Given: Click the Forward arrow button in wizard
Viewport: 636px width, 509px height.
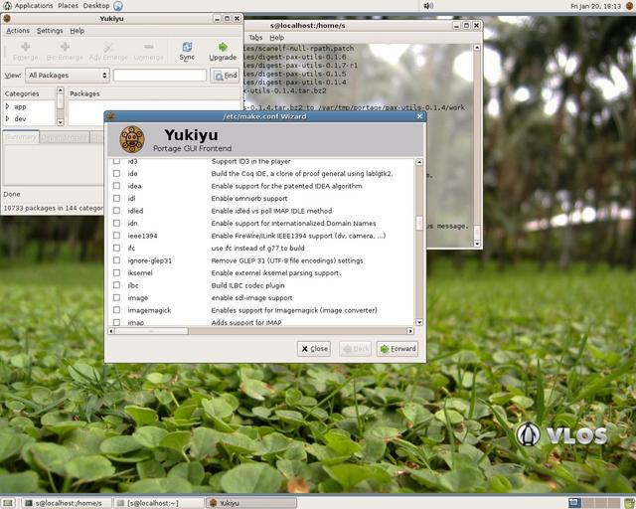Looking at the screenshot, I should pos(397,349).
